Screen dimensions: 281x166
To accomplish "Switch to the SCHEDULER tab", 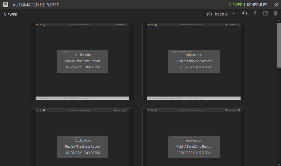I will pos(257,5).
